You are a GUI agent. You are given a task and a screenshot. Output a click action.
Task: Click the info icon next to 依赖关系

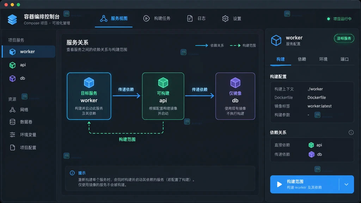pos(351,133)
